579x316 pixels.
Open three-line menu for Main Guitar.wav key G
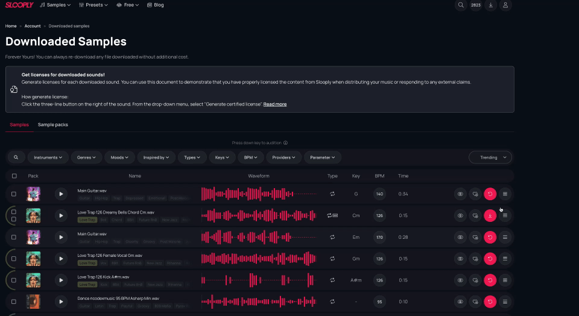[505, 194]
